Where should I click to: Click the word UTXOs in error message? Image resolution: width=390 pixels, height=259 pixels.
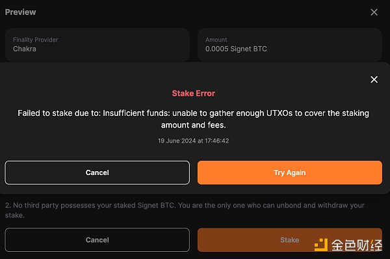(x=279, y=113)
